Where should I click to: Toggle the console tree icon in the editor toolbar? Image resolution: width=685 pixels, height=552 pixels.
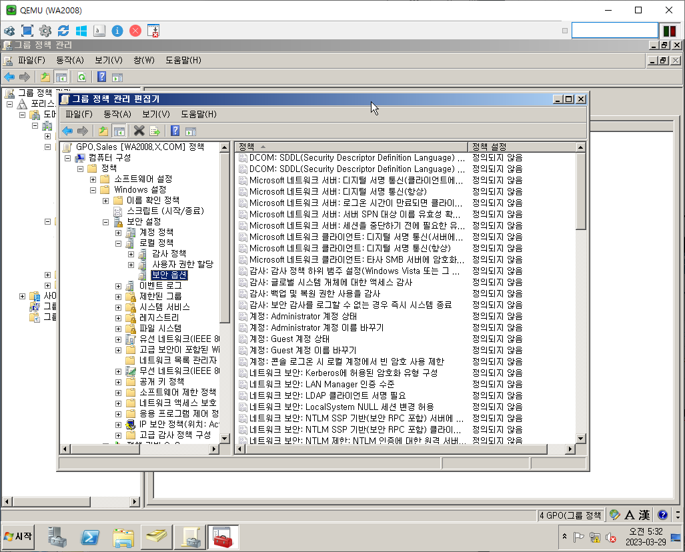click(119, 131)
